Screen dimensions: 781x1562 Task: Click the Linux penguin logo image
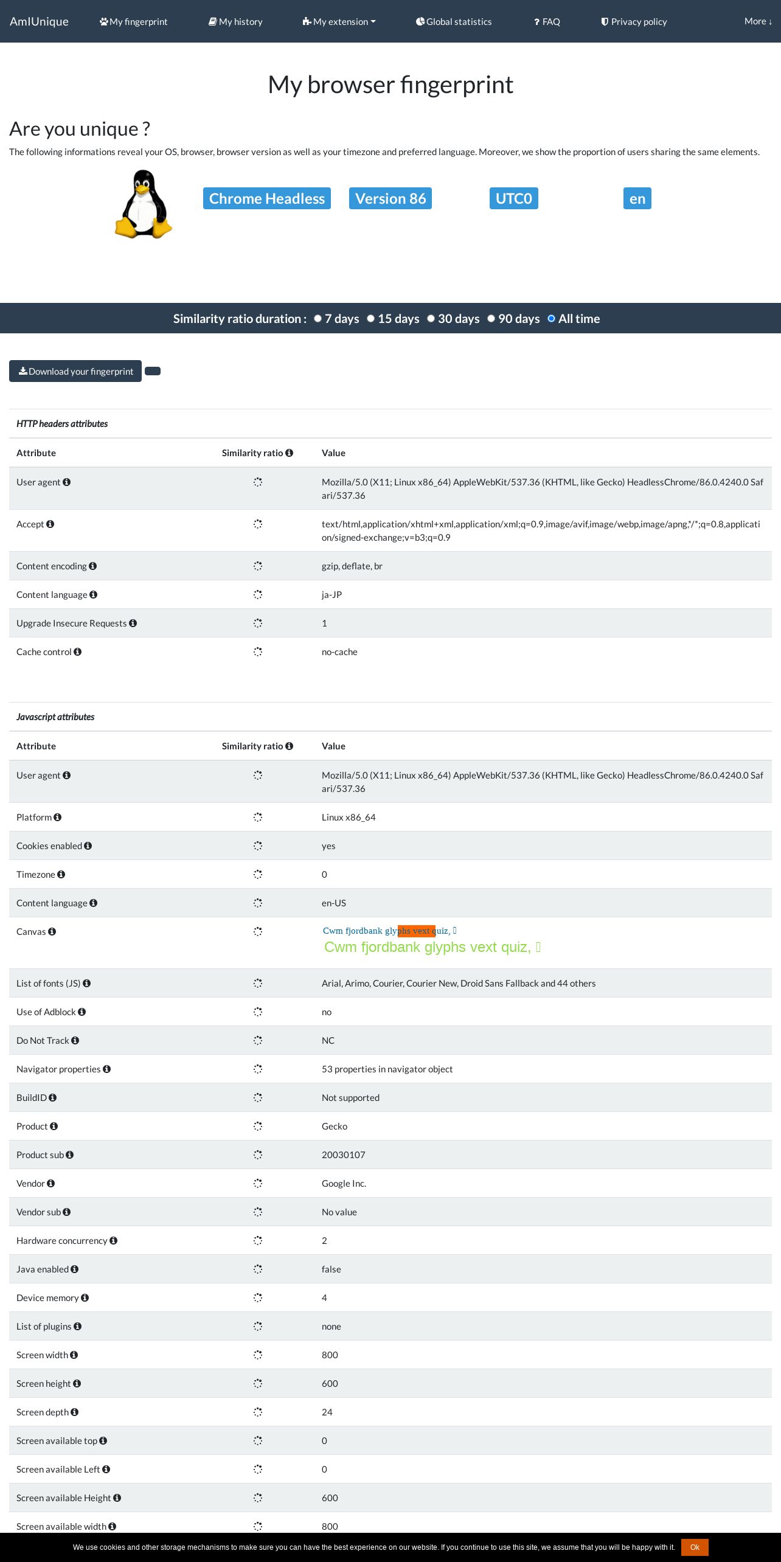[144, 204]
